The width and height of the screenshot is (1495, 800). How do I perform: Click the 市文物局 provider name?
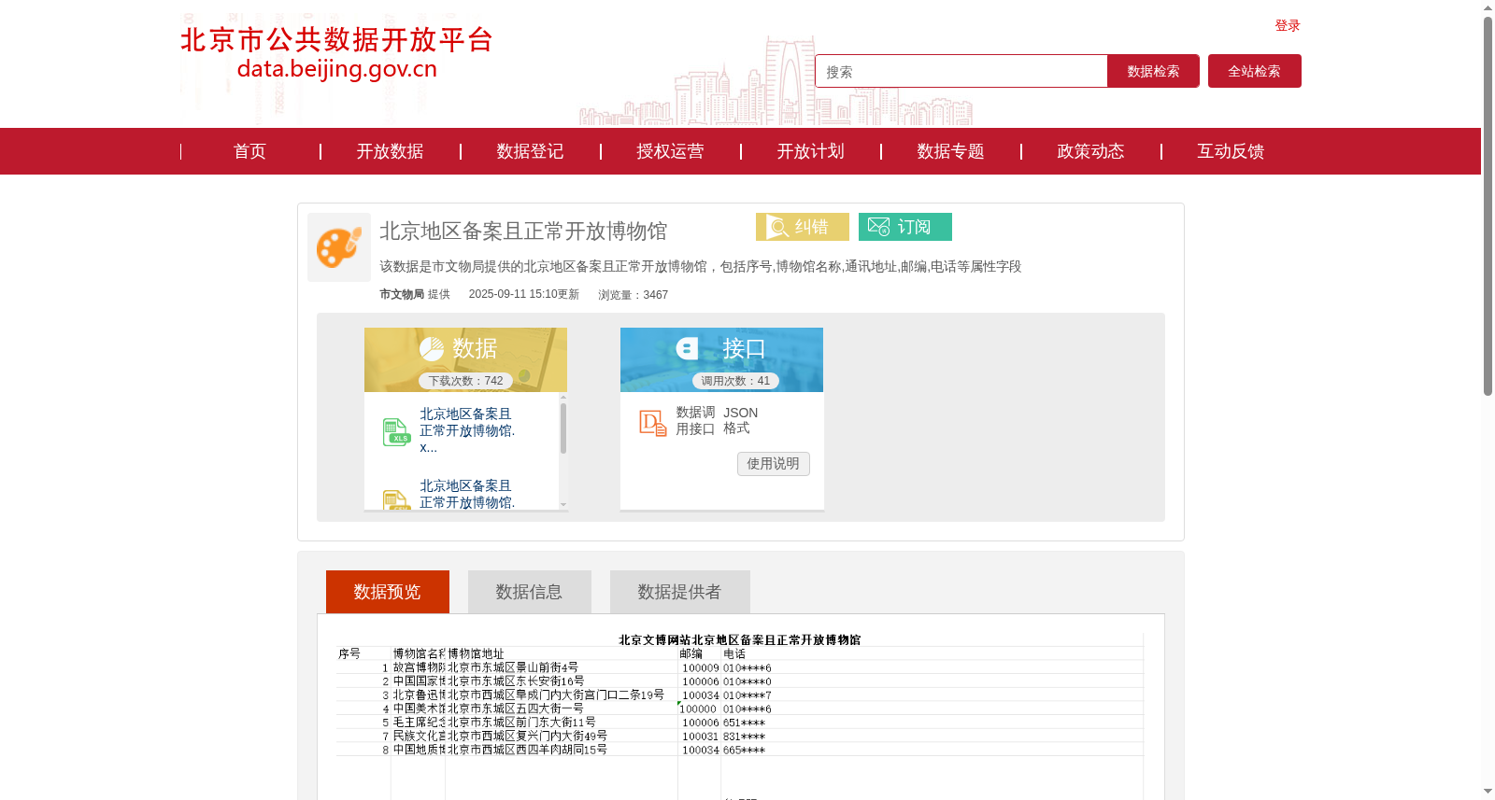(x=402, y=294)
